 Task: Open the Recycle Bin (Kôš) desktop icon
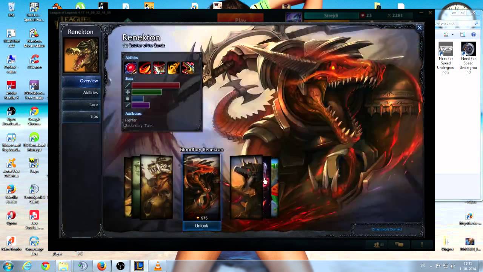(11, 10)
